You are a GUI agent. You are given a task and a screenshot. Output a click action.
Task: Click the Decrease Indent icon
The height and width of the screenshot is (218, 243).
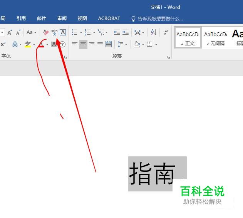point(117,32)
